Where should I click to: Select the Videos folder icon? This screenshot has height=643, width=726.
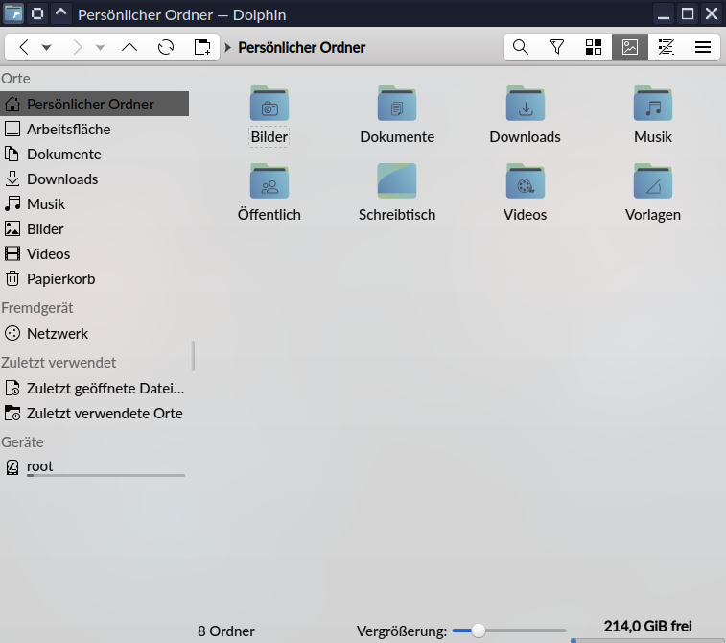point(525,181)
